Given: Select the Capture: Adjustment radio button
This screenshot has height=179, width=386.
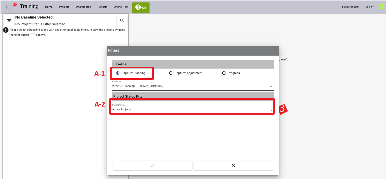Looking at the screenshot, I should pyautogui.click(x=171, y=73).
